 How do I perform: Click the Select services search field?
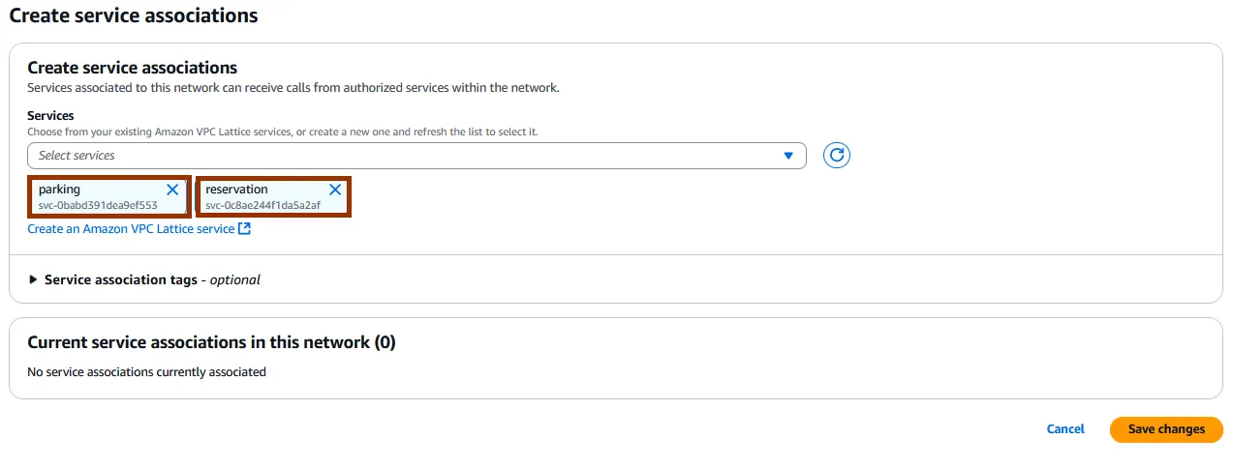click(407, 156)
